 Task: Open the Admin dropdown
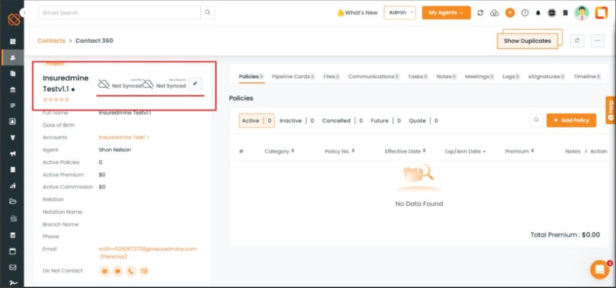399,13
